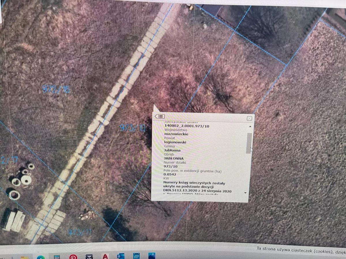Screen dimensions: 346x259
Task: Click the Powiat field label
Action: coord(169,138)
